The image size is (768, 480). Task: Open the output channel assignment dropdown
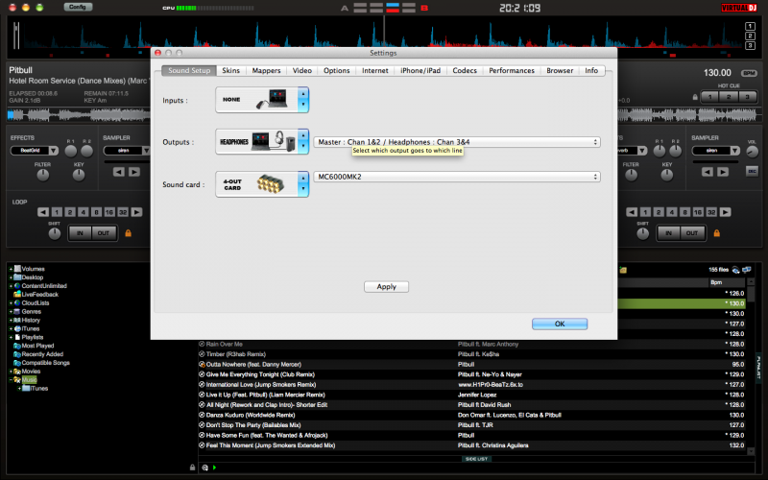click(x=456, y=142)
